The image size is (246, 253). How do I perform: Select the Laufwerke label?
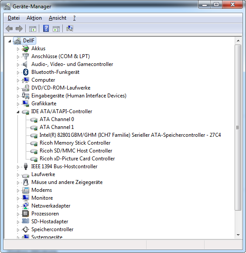[x=43, y=174]
